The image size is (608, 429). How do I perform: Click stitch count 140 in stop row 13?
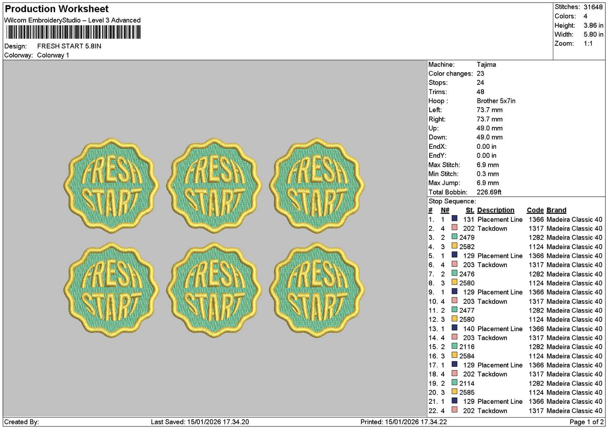coord(469,329)
